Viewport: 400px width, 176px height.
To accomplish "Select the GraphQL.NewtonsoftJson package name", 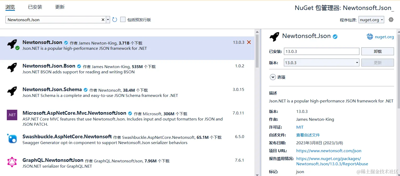I will point(53,160).
